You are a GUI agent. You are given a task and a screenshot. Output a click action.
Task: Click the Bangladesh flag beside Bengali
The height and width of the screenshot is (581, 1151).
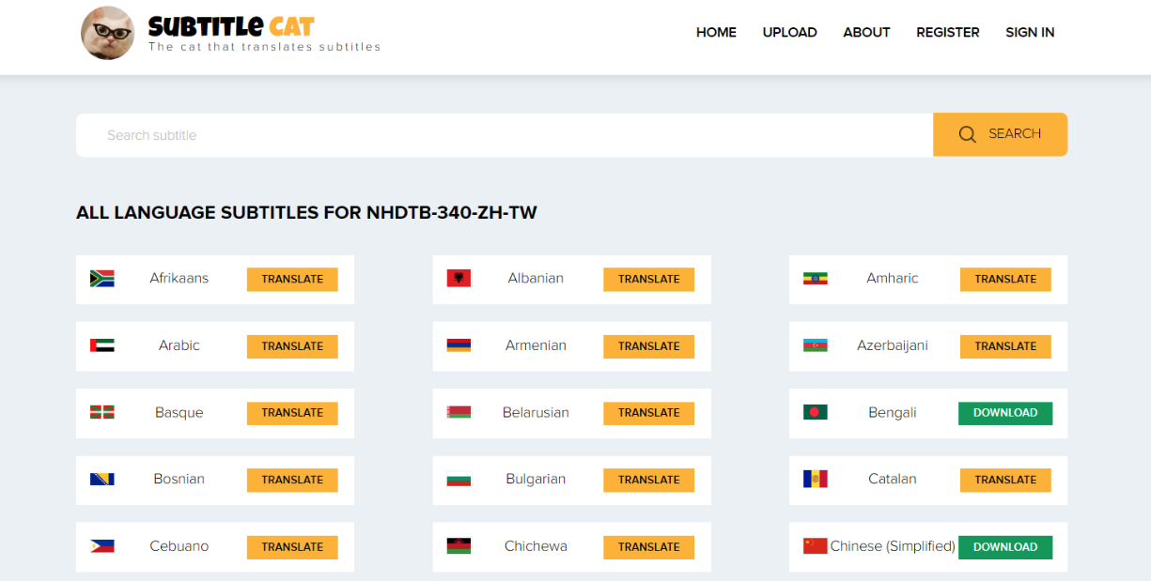click(816, 412)
